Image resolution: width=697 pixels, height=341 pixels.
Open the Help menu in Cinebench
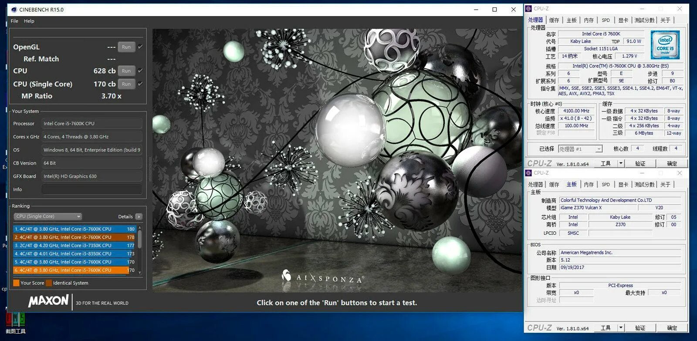29,21
